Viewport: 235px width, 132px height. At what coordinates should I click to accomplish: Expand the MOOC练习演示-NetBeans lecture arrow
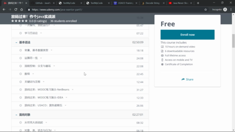point(73,89)
